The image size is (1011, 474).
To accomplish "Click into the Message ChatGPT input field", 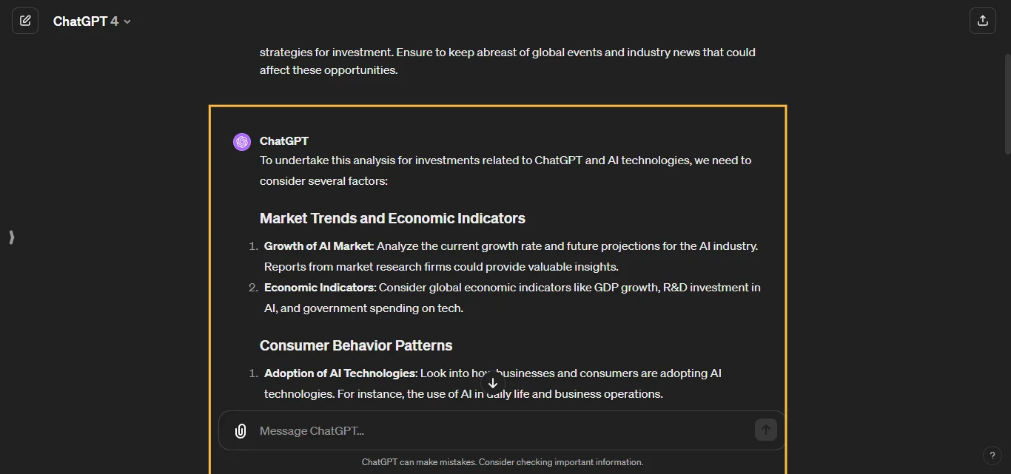I will click(444, 430).
